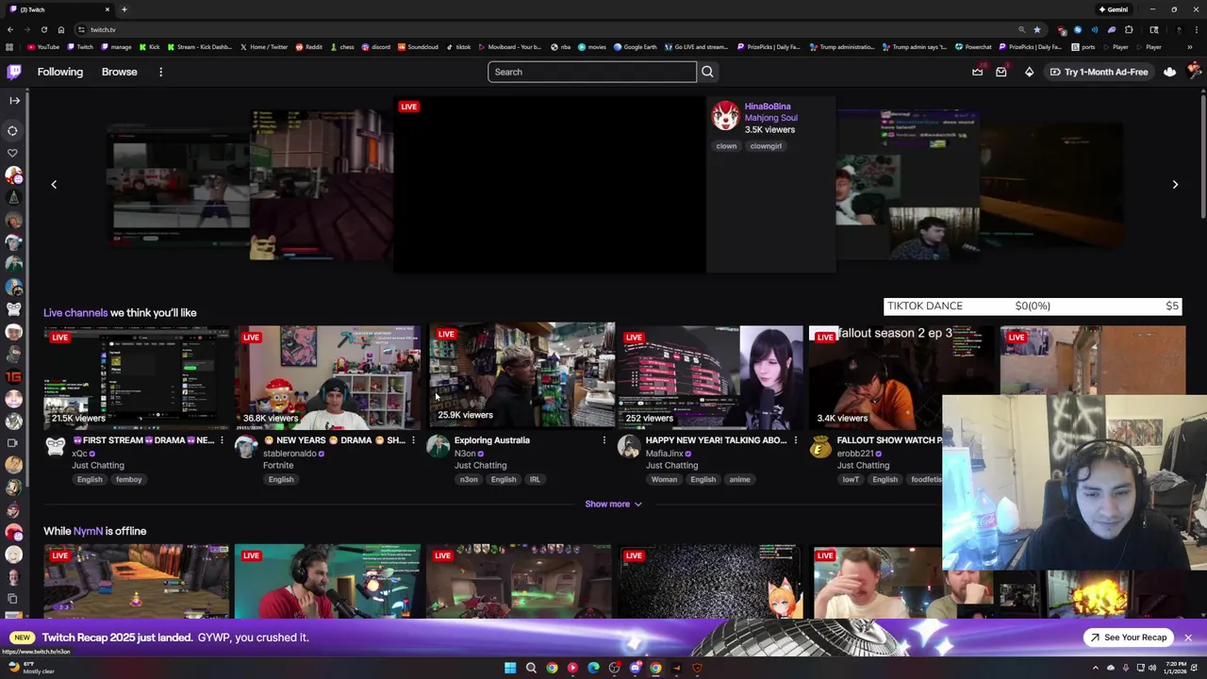Image resolution: width=1207 pixels, height=679 pixels.
Task: Click stableronaldo channel avatar
Action: (x=246, y=447)
